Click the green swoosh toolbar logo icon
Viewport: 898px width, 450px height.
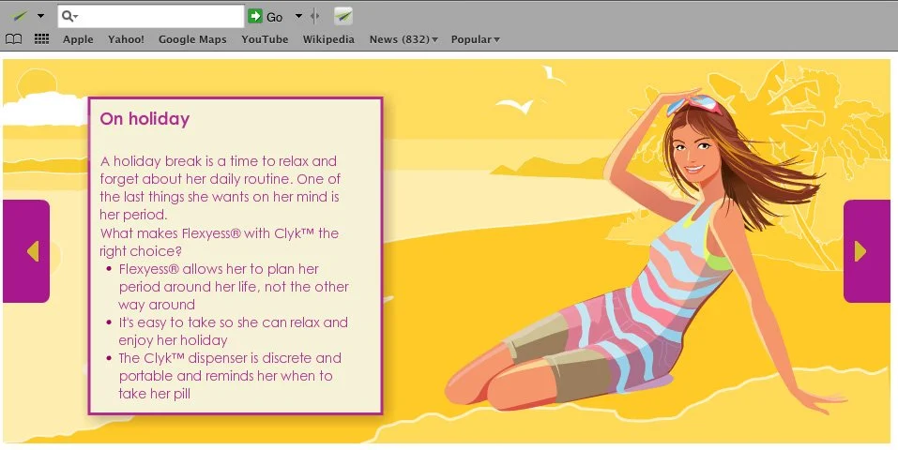(21, 16)
